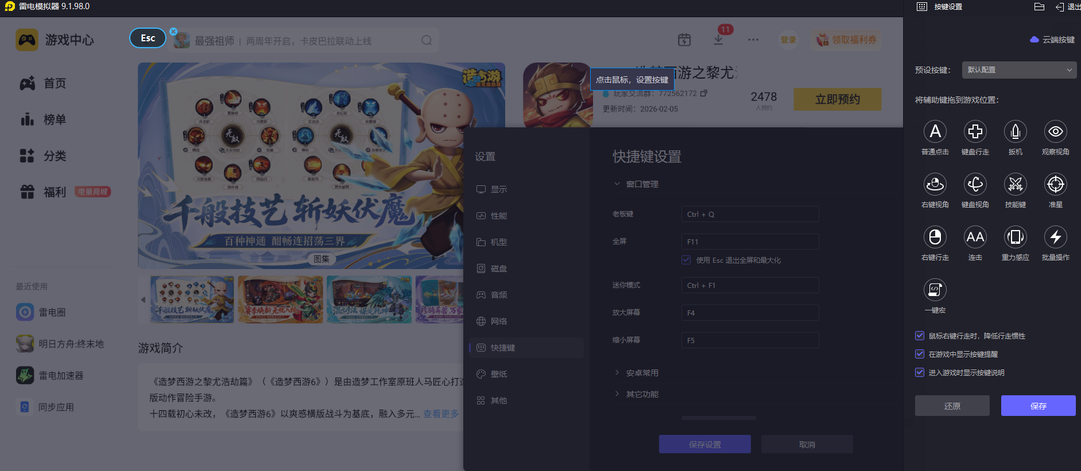Uncheck 使用 Esc 退出全屏和最大化
1081x471 pixels.
(x=686, y=260)
